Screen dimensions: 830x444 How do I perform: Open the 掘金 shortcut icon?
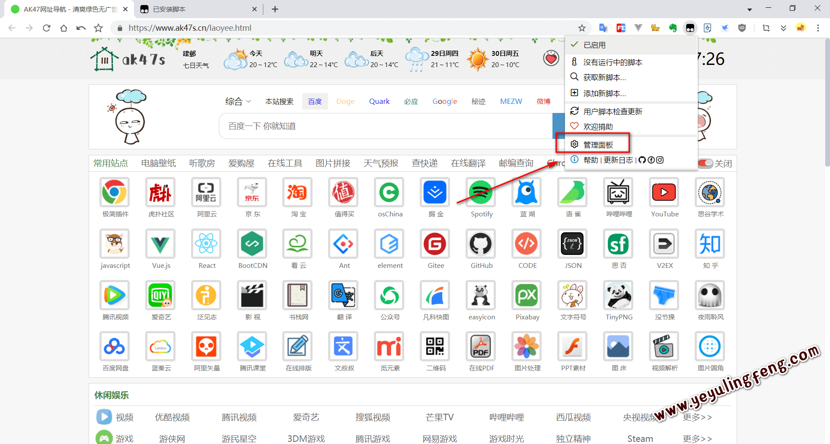(x=435, y=192)
